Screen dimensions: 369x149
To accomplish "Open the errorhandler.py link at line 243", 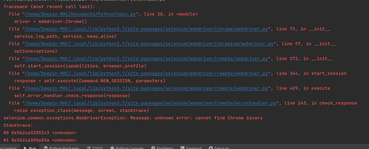I will (150, 103).
